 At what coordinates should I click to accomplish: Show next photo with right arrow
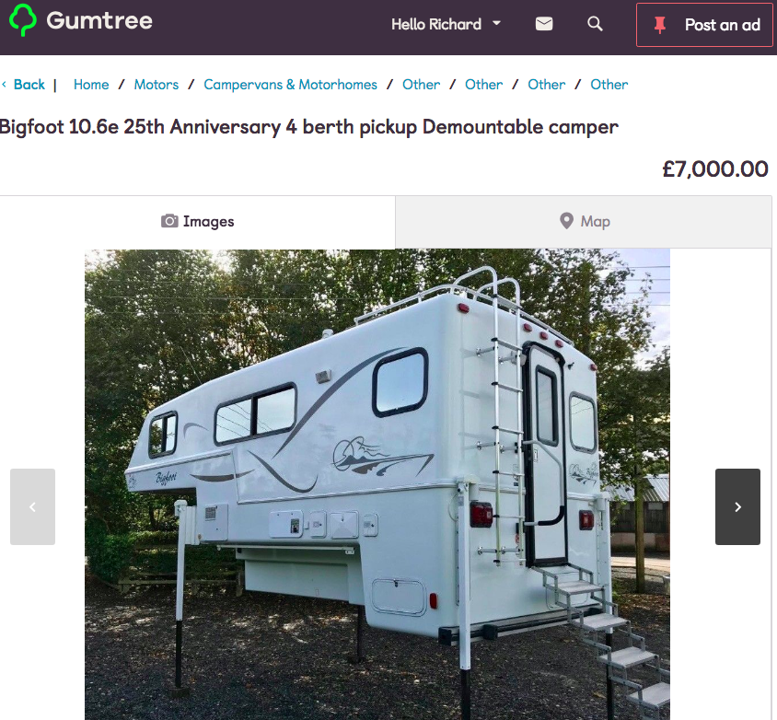(x=737, y=506)
